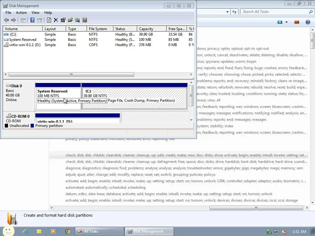Click the volume list scroll right arrow

[191, 74]
